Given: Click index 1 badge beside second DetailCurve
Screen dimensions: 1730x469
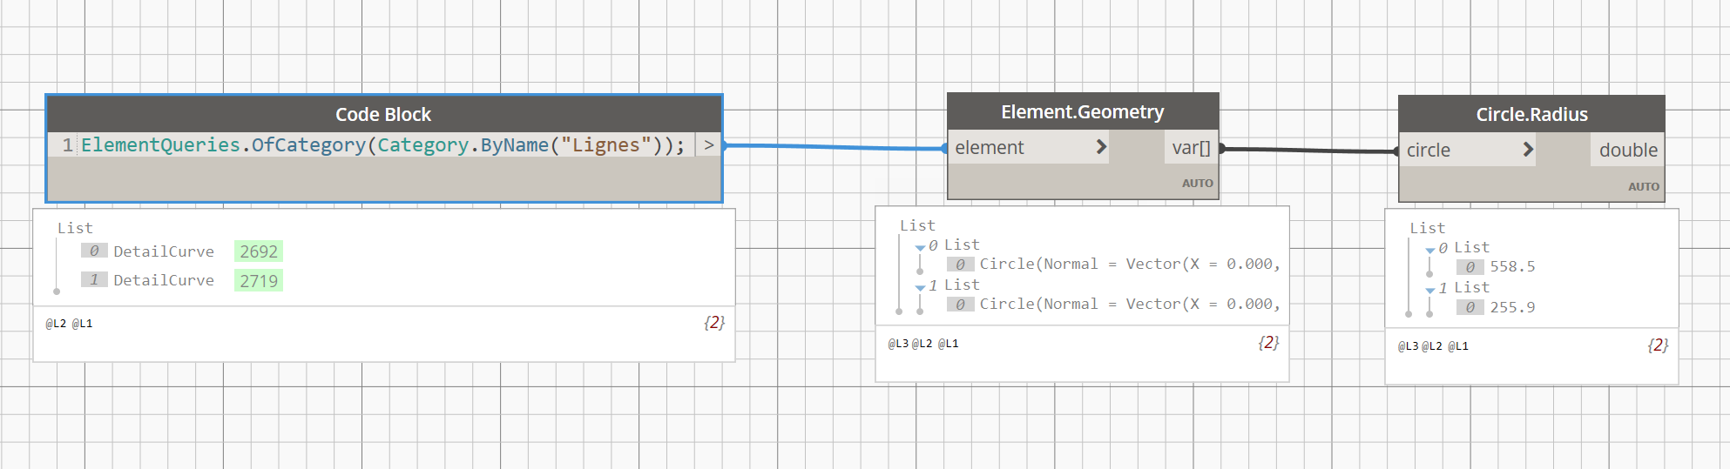Looking at the screenshot, I should [x=94, y=279].
